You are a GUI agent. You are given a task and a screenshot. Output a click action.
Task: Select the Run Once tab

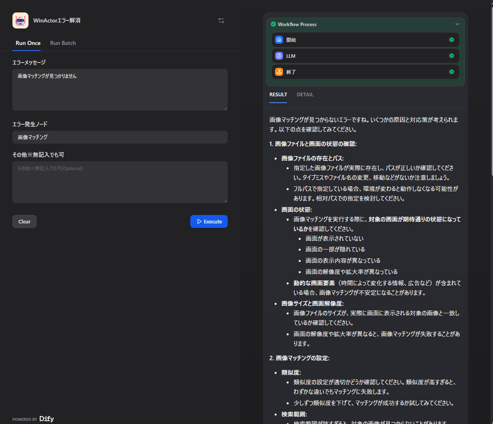pyautogui.click(x=28, y=43)
